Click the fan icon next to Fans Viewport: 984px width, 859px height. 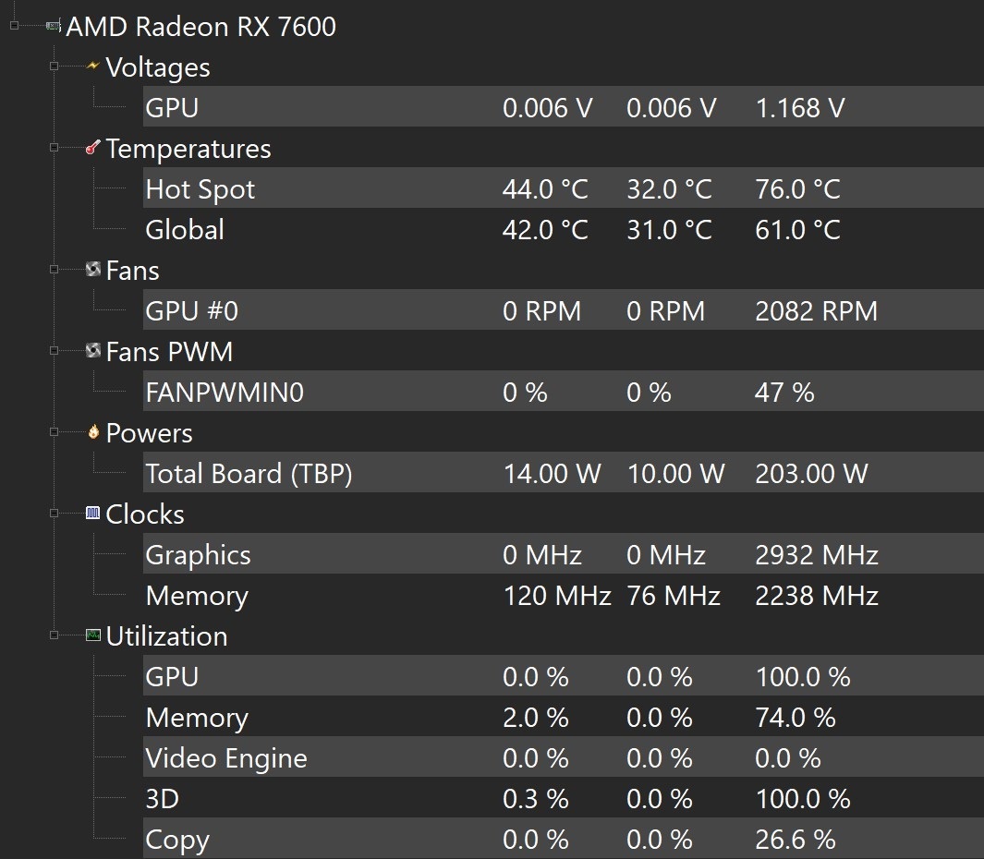pos(92,270)
